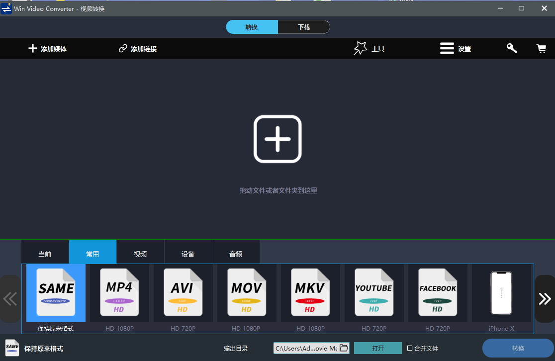This screenshot has width=555, height=361.
Task: Open the 视频 format tab
Action: 140,254
